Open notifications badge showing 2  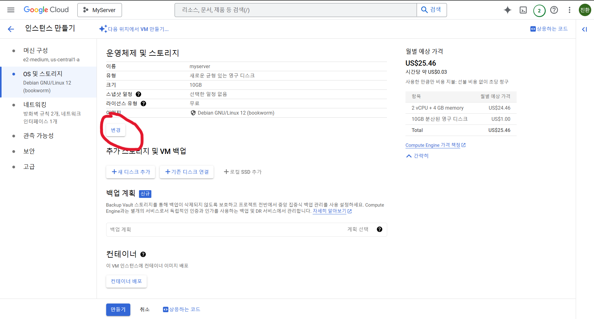(539, 10)
